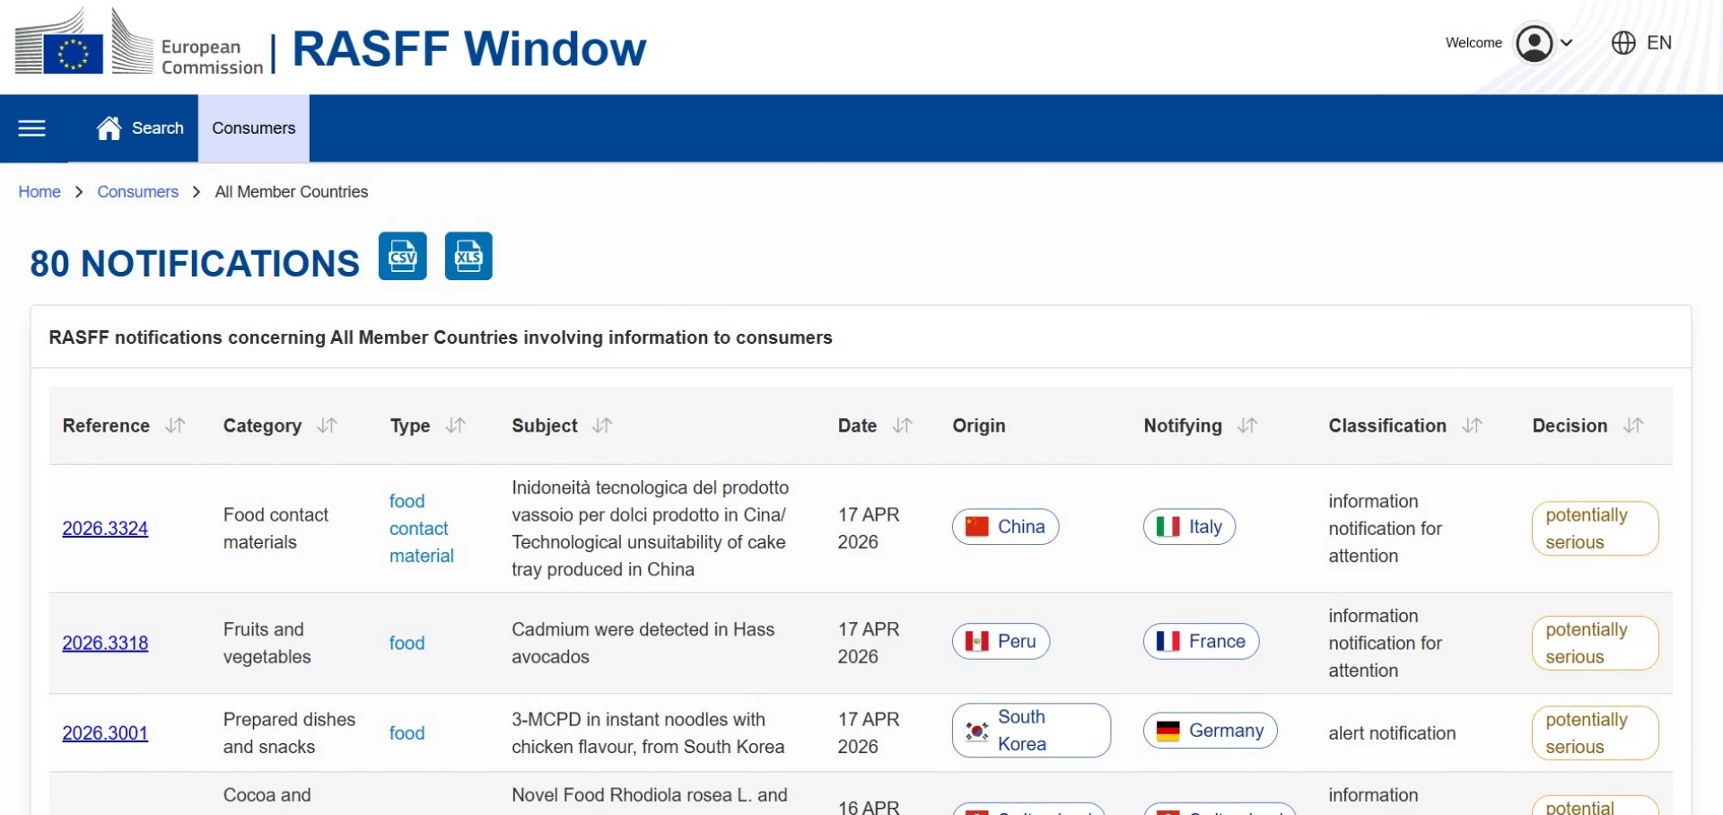This screenshot has width=1723, height=815.
Task: Sort table by Subject column
Action: 603,425
